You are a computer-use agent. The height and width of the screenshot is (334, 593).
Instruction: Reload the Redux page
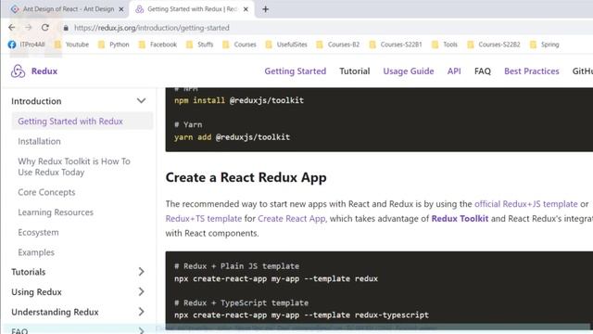click(x=45, y=28)
